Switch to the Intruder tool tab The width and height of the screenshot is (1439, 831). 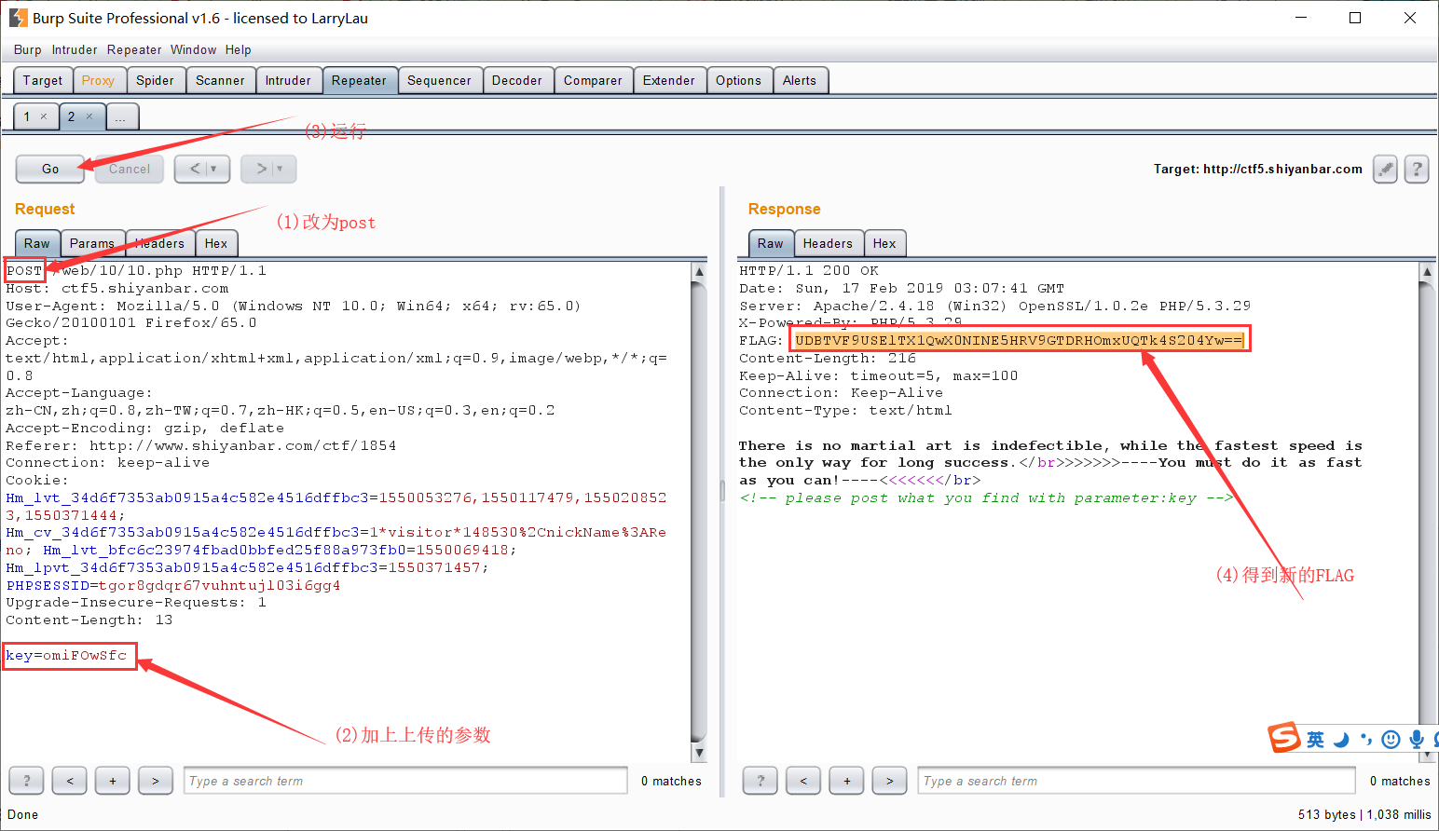(x=288, y=80)
